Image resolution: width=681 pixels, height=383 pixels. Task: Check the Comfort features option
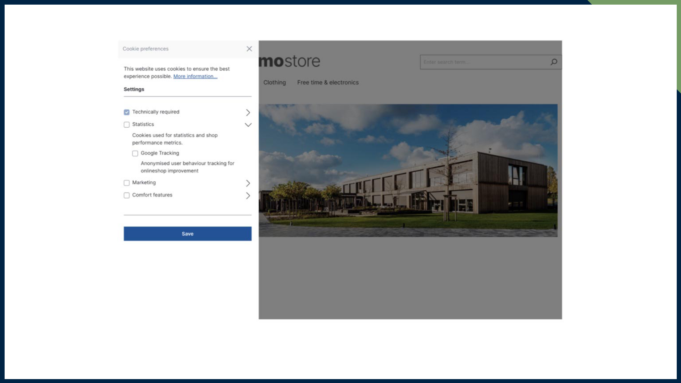point(127,195)
